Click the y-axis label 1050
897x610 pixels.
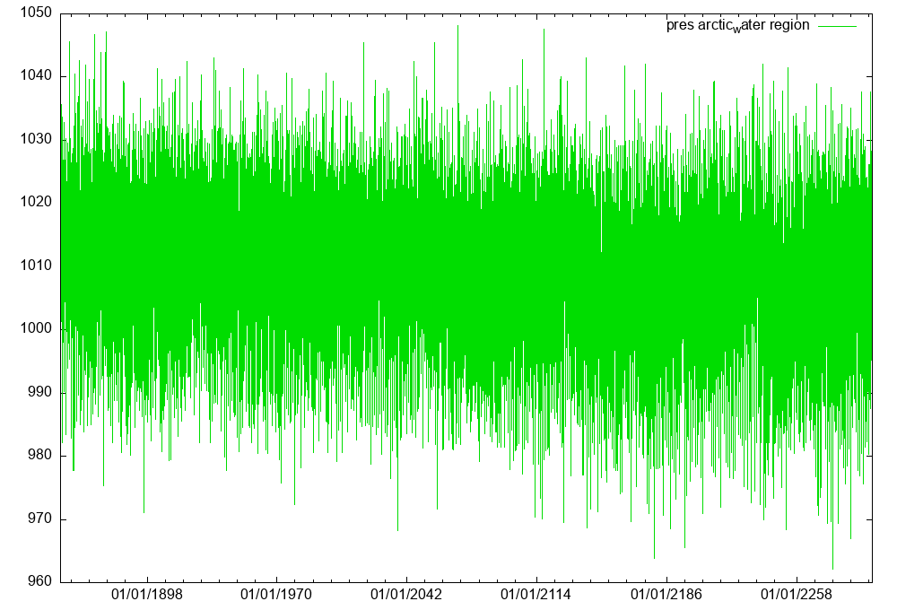click(x=36, y=13)
